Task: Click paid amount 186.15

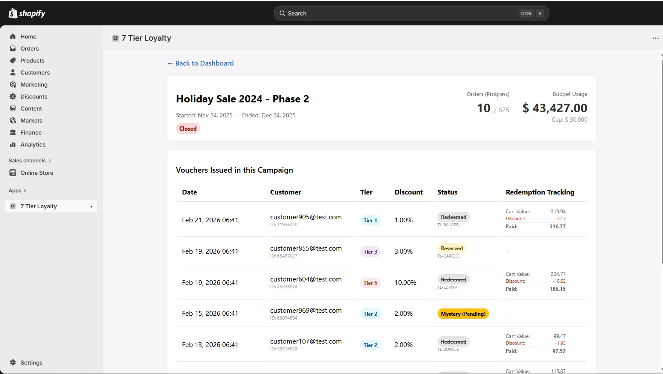Action: pyautogui.click(x=558, y=289)
